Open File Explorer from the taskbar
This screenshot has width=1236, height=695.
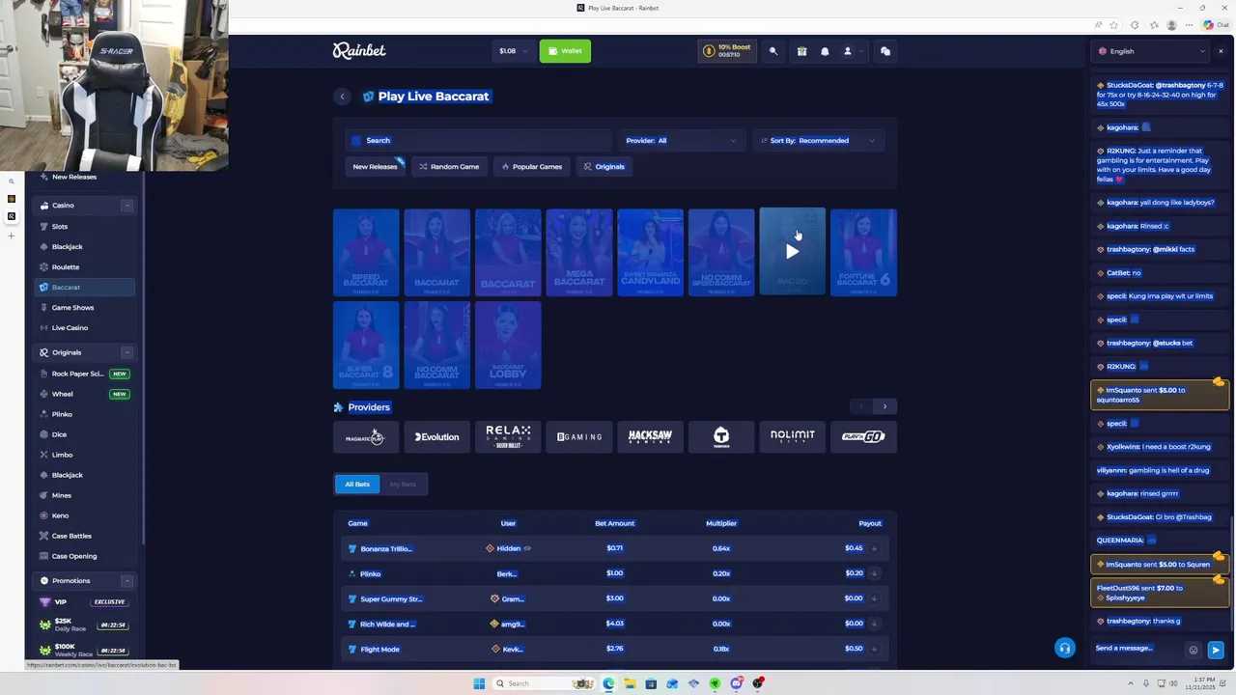(x=630, y=683)
